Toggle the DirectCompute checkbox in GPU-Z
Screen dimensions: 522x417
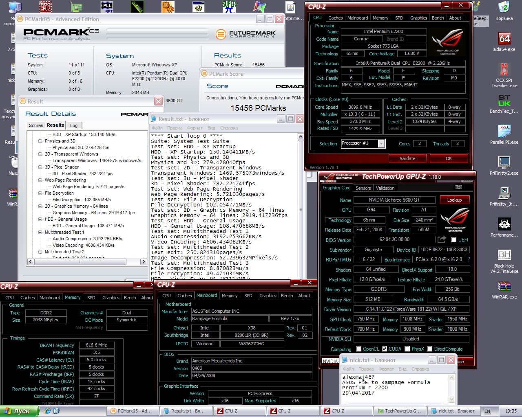429,349
